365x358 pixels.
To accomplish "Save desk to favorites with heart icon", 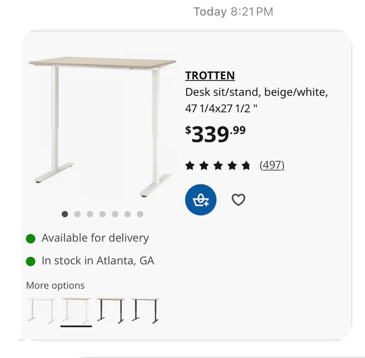I will [238, 200].
